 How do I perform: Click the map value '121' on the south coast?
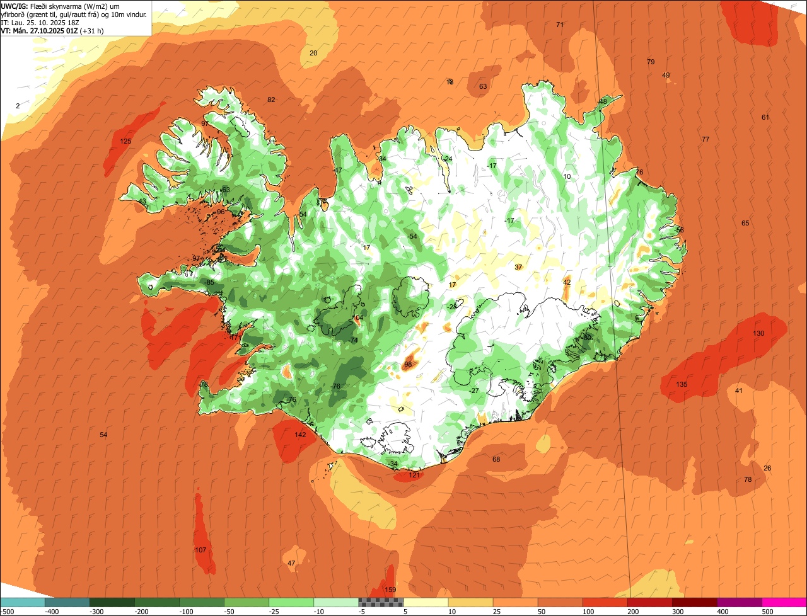pyautogui.click(x=414, y=475)
